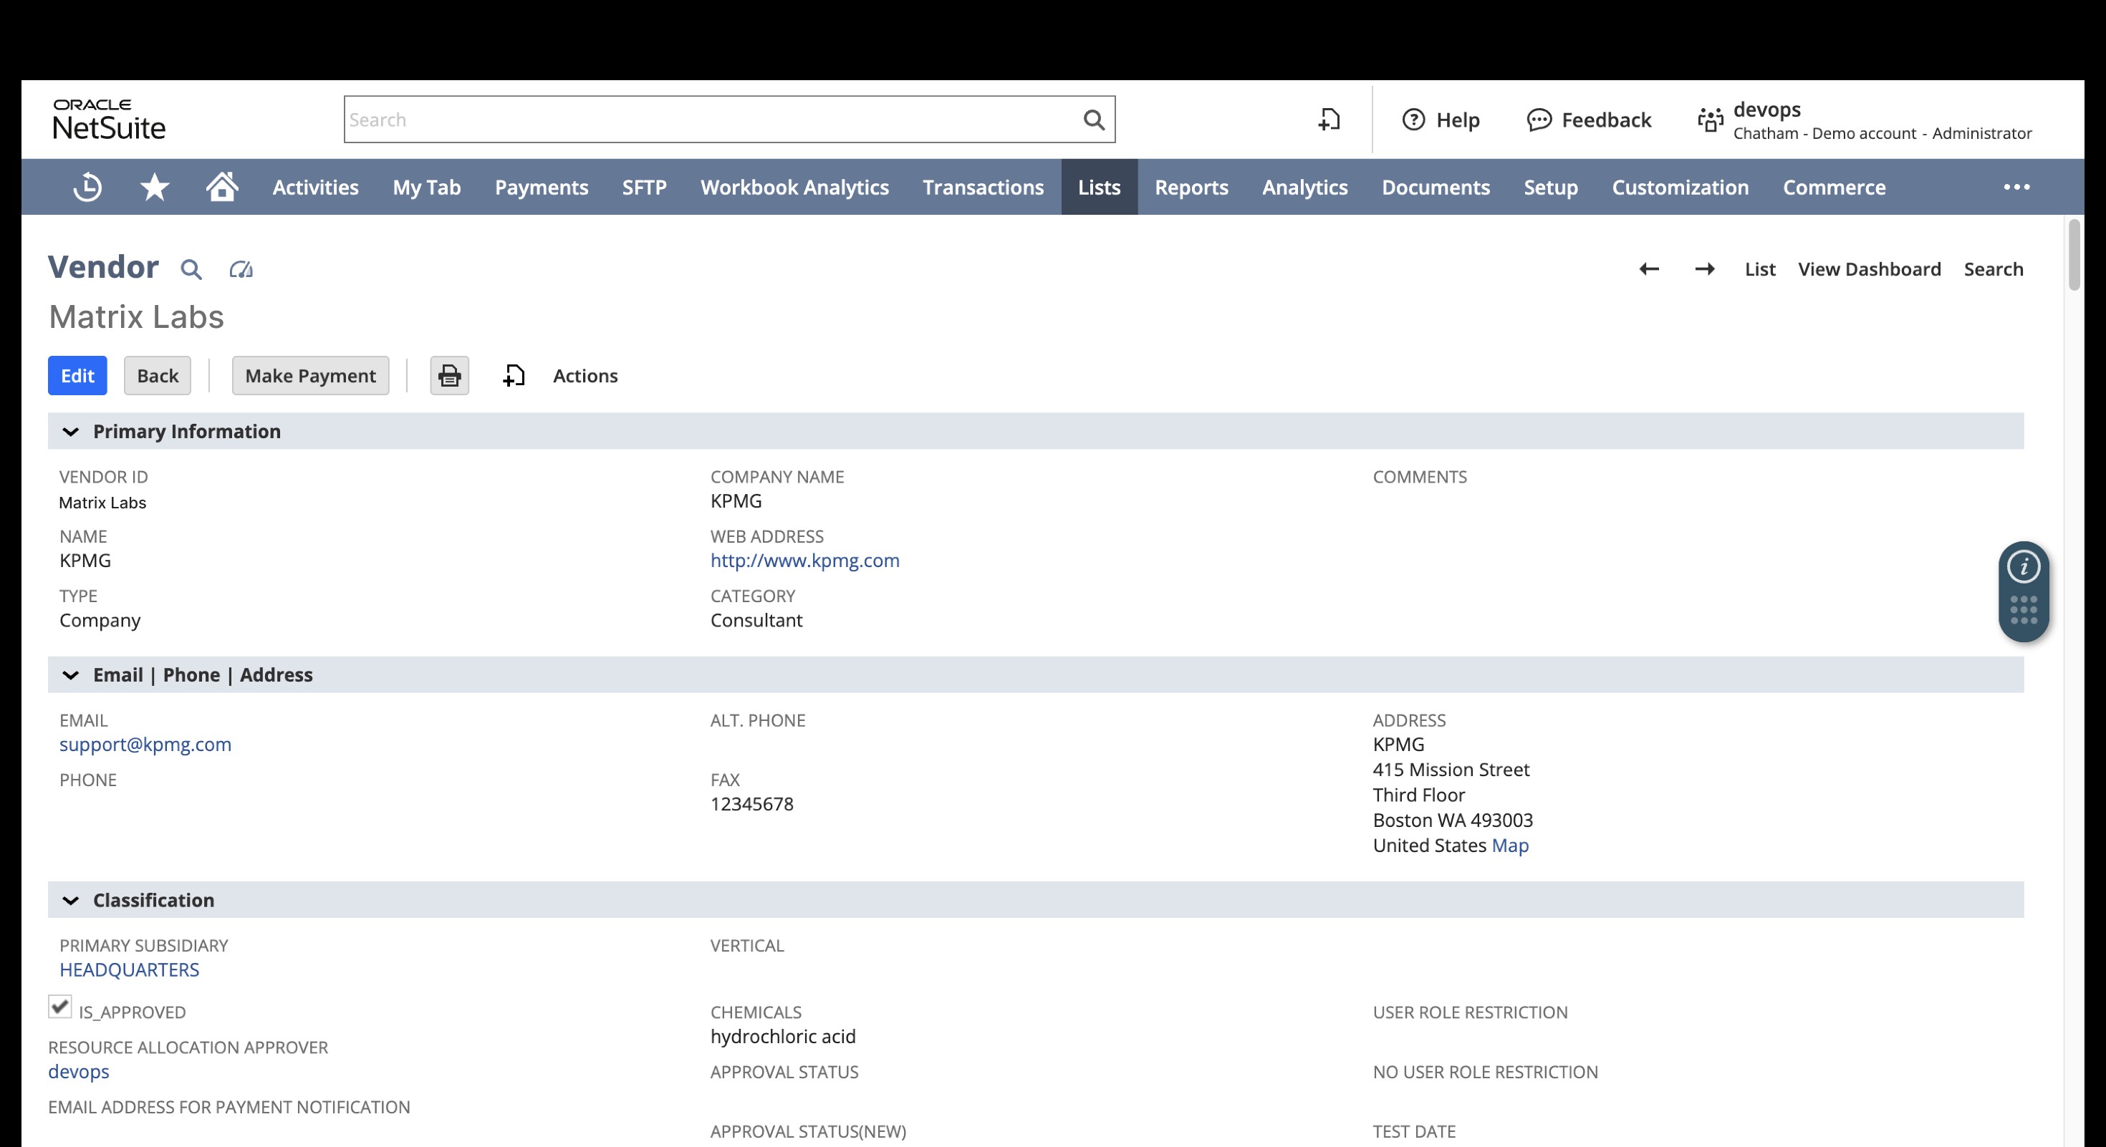
Task: Click the Print icon button
Action: pos(450,376)
